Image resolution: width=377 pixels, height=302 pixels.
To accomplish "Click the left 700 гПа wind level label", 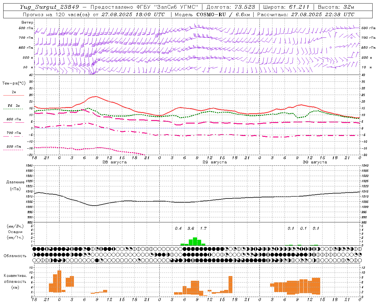I will (26, 38).
